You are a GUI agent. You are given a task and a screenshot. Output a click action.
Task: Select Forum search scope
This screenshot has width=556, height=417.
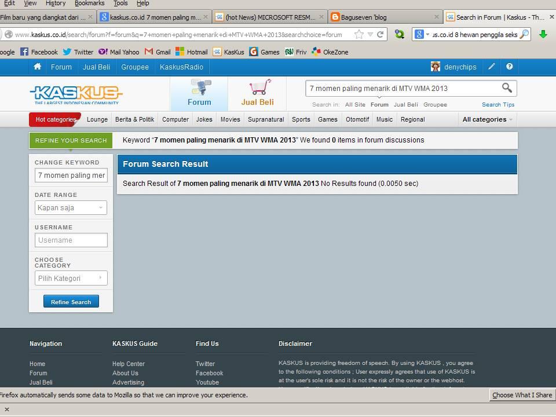click(379, 105)
